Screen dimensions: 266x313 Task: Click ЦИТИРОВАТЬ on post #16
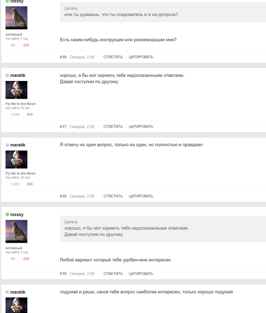click(141, 57)
